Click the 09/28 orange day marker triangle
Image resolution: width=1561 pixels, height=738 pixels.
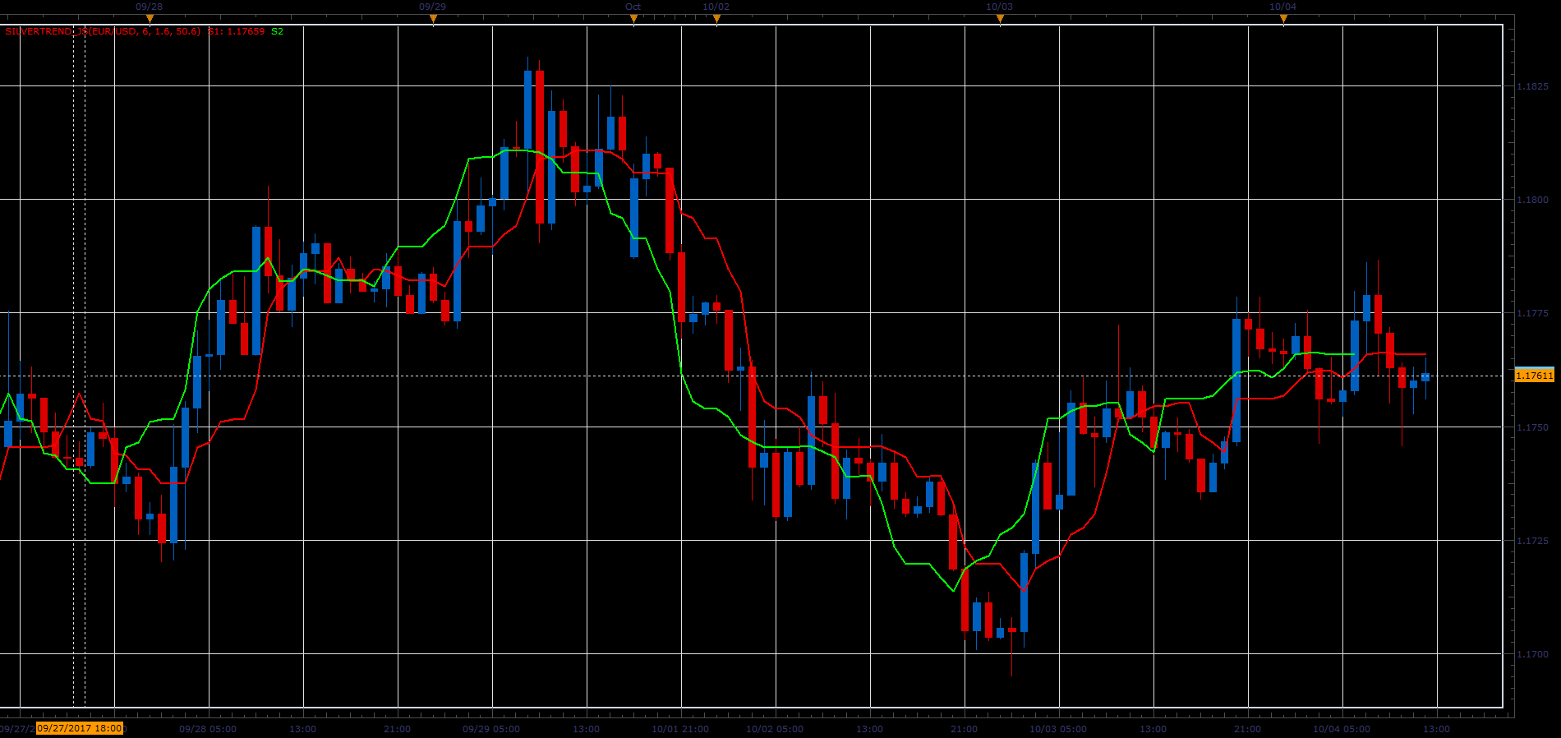(x=150, y=19)
